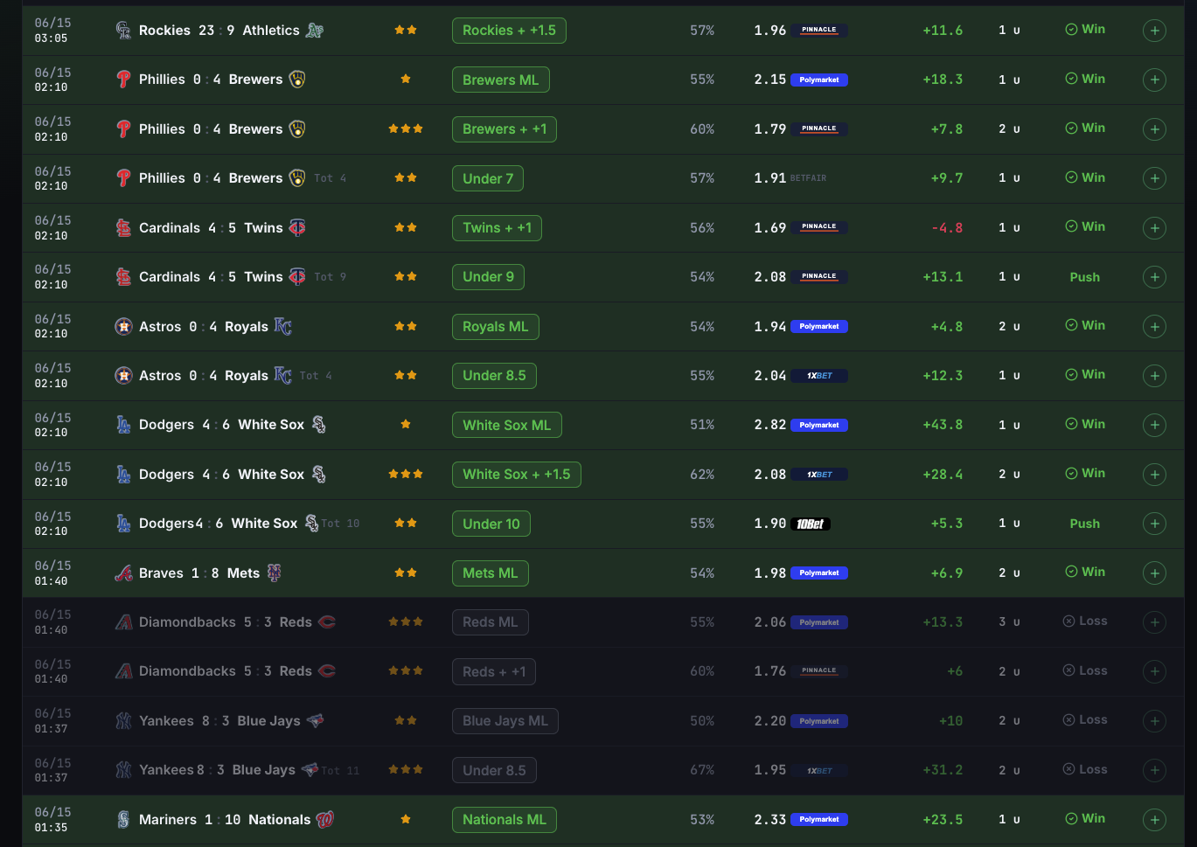This screenshot has height=847, width=1197.
Task: Click the plus icon in the Rockies + +1.5 row
Action: [1154, 31]
